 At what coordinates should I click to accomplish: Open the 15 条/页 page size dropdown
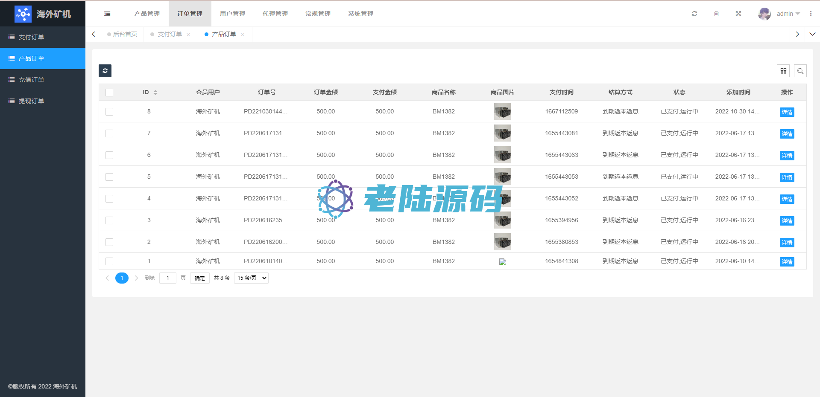click(x=251, y=278)
